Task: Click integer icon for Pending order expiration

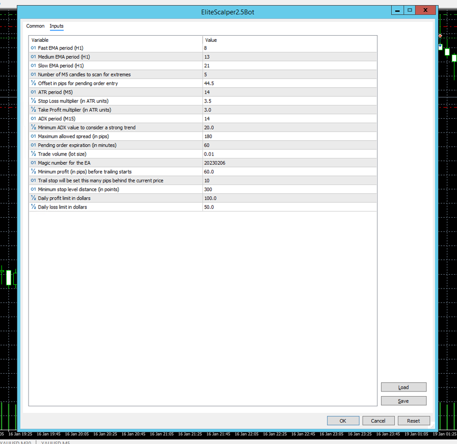Action: click(33, 145)
